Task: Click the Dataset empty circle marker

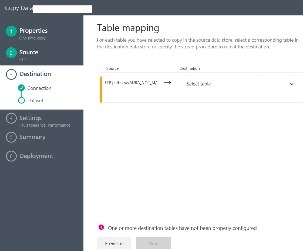Action: 21,100
